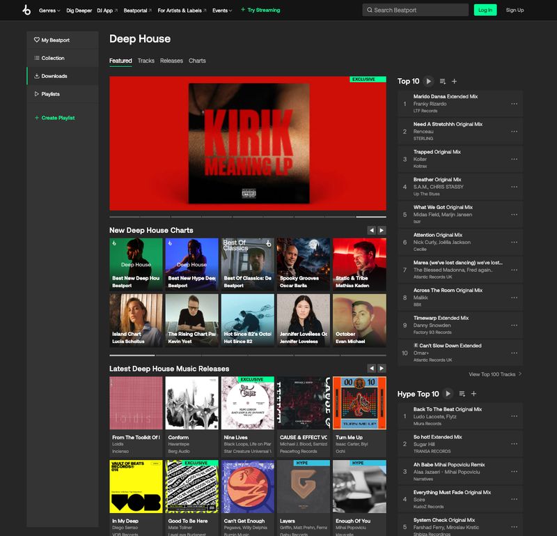Show previous Latest Deep House releases

tap(372, 369)
